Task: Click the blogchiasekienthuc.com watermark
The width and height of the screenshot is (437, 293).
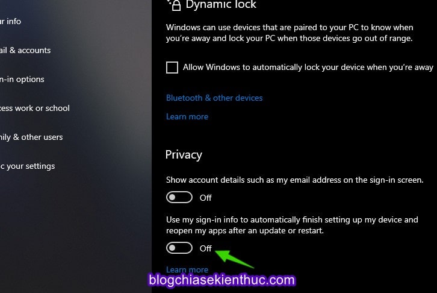Action: point(222,280)
